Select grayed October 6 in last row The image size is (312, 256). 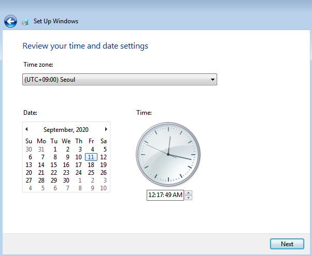(55, 188)
